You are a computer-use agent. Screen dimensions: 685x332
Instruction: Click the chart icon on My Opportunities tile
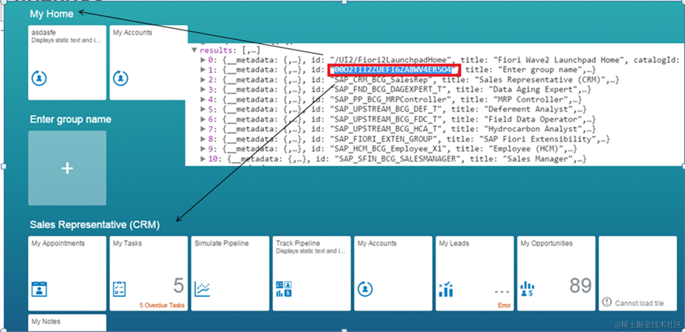[x=527, y=289]
